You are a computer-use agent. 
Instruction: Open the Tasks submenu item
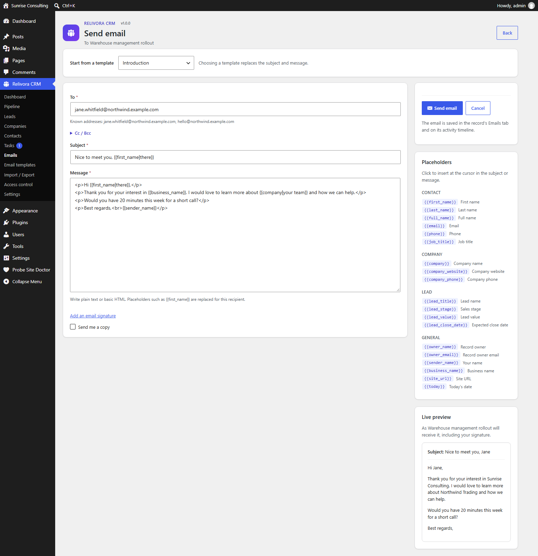point(9,146)
